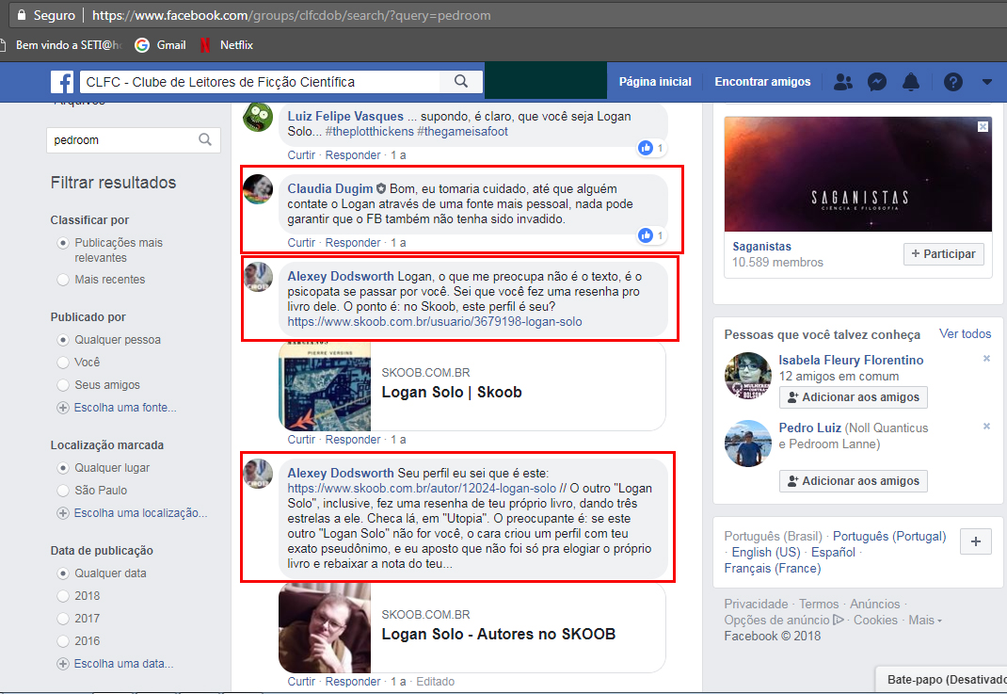
Task: Select Qualquer lugar location option
Action: [x=62, y=468]
